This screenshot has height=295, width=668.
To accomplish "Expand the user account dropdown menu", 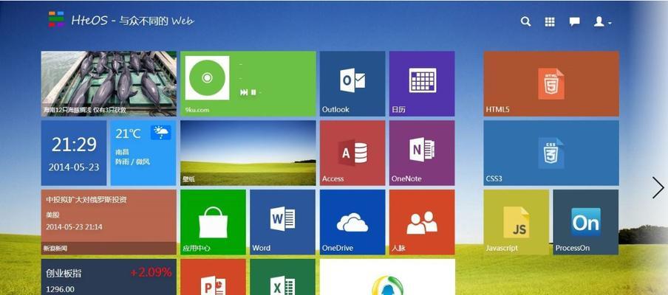I will click(x=602, y=21).
